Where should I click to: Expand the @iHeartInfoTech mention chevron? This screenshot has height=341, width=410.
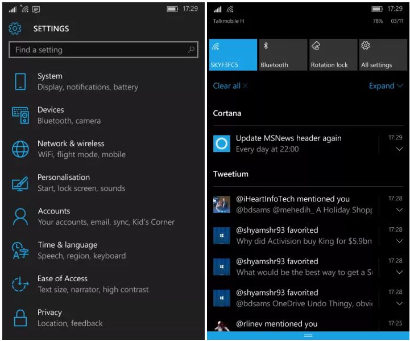pyautogui.click(x=399, y=210)
